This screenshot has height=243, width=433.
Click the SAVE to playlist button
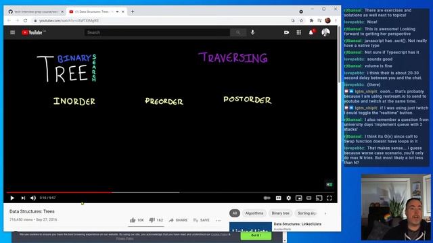202,220
